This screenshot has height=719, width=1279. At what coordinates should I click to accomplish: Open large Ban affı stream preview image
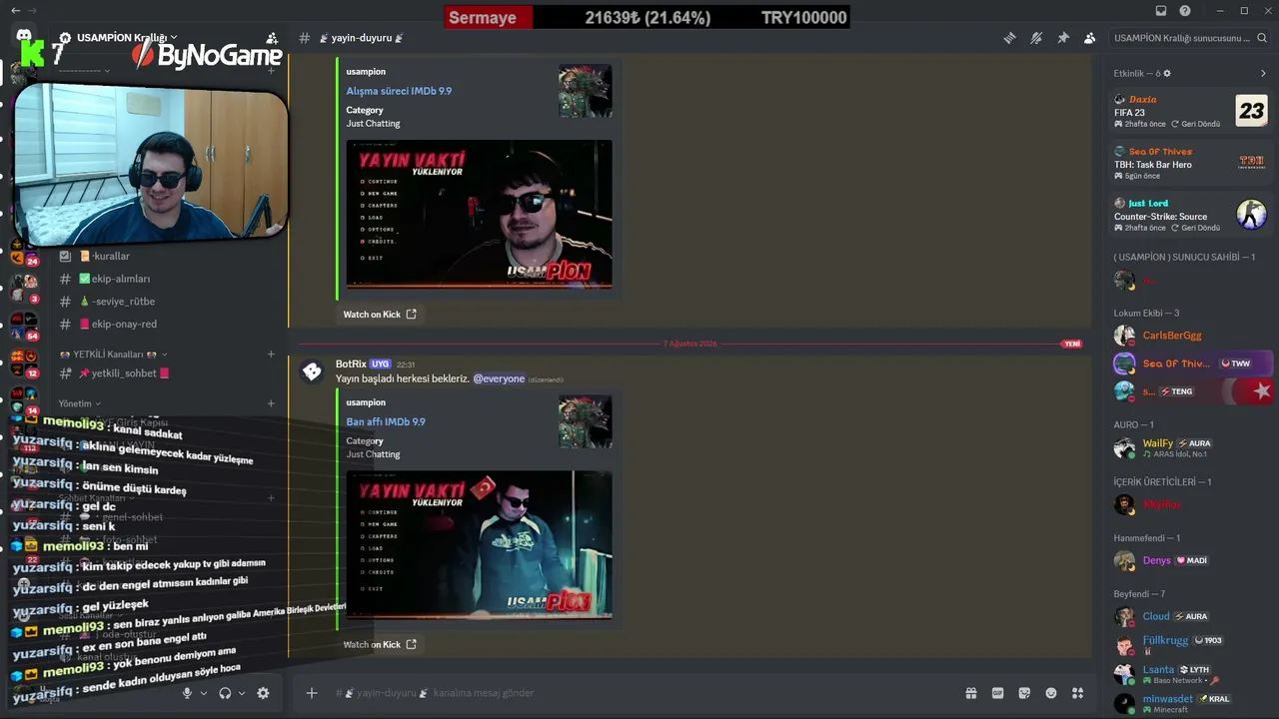click(479, 544)
